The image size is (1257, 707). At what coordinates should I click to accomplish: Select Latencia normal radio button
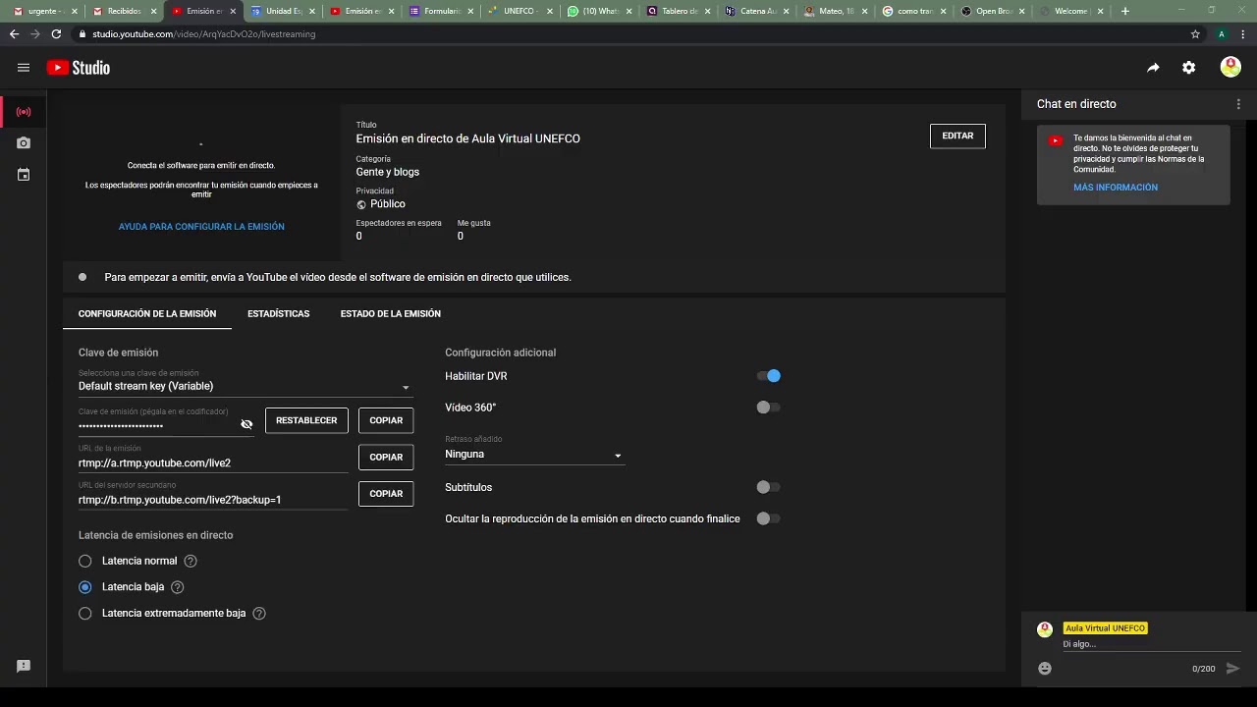85,561
